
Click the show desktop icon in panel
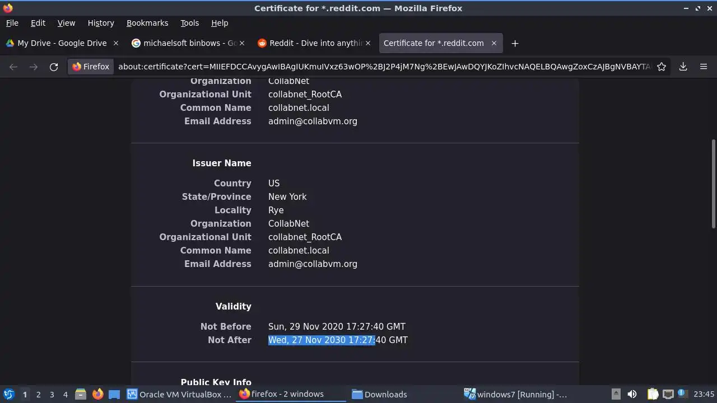114,394
